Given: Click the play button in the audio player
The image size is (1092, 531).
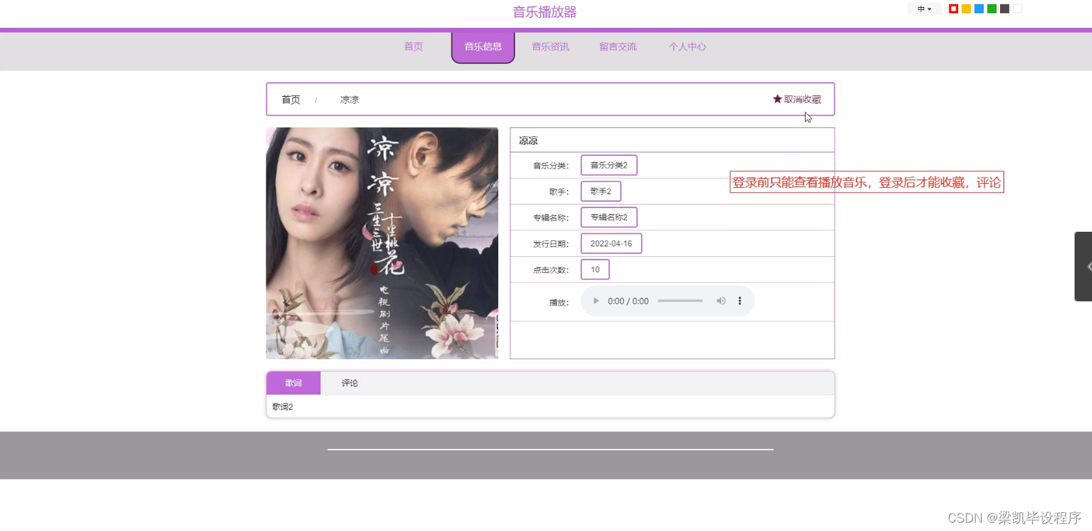Looking at the screenshot, I should 595,301.
